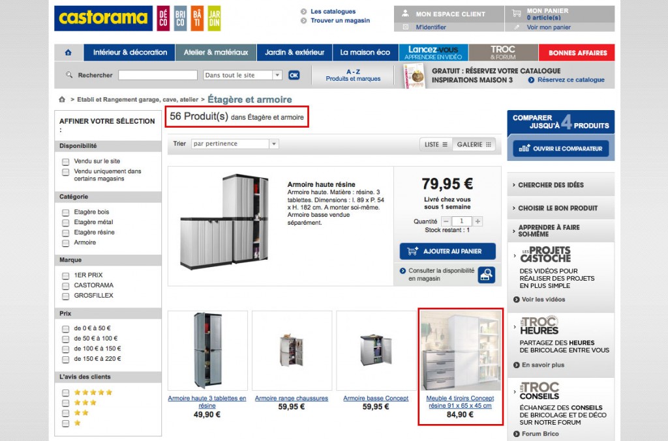Click the store availability search icon

pyautogui.click(x=486, y=275)
